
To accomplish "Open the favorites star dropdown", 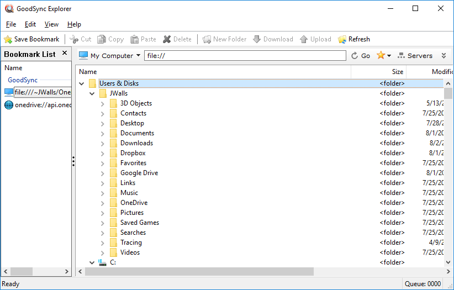I will (383, 56).
